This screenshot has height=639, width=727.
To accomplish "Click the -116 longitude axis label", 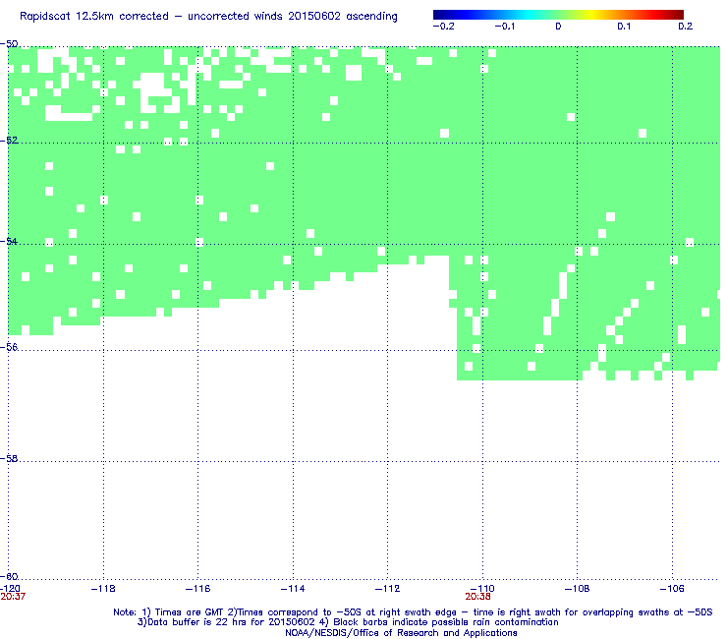I will click(198, 589).
